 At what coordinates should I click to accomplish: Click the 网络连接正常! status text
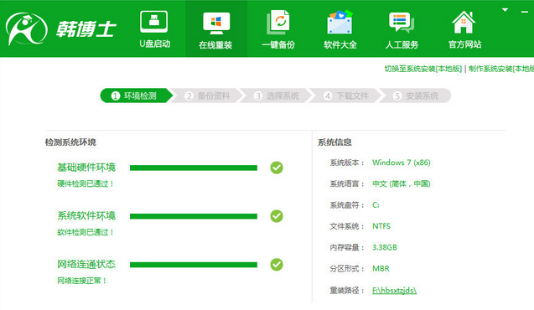tap(82, 281)
